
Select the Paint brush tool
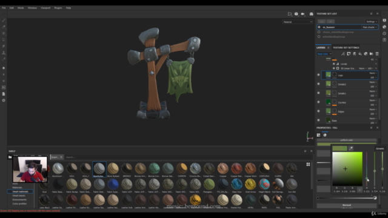(4, 21)
